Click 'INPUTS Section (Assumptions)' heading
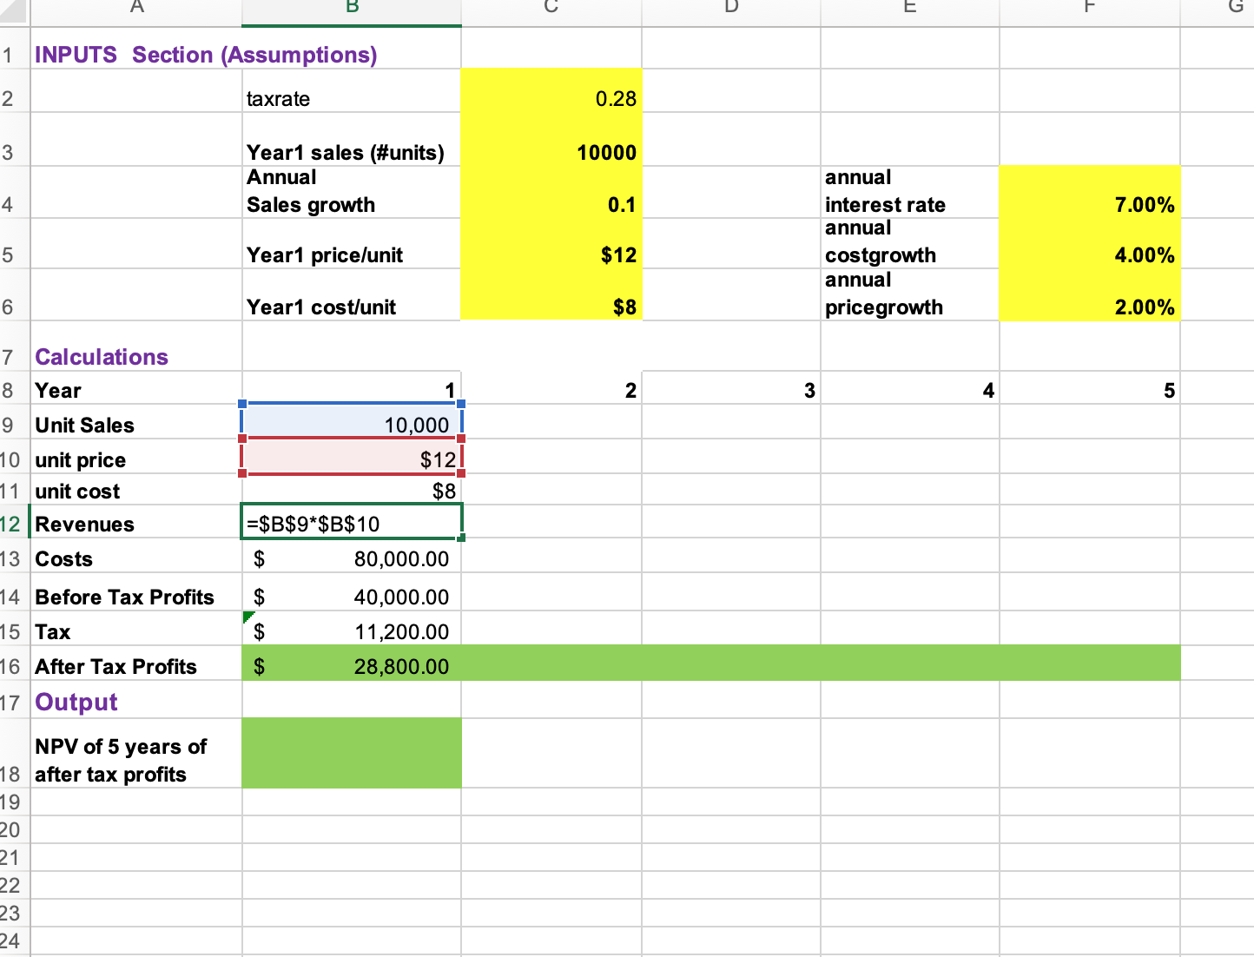This screenshot has height=957, width=1254. click(x=206, y=55)
